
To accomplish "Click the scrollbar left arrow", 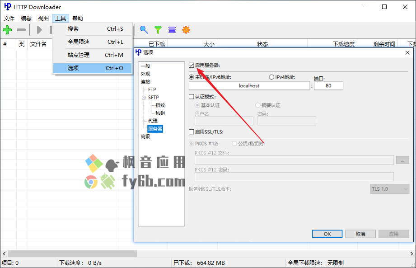I will [4, 254].
